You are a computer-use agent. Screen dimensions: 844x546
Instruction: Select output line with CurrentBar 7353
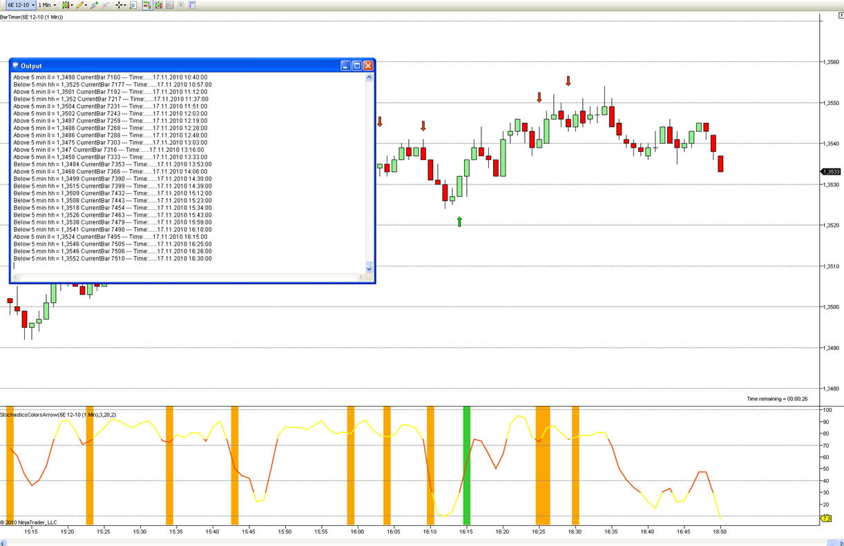[x=113, y=164]
